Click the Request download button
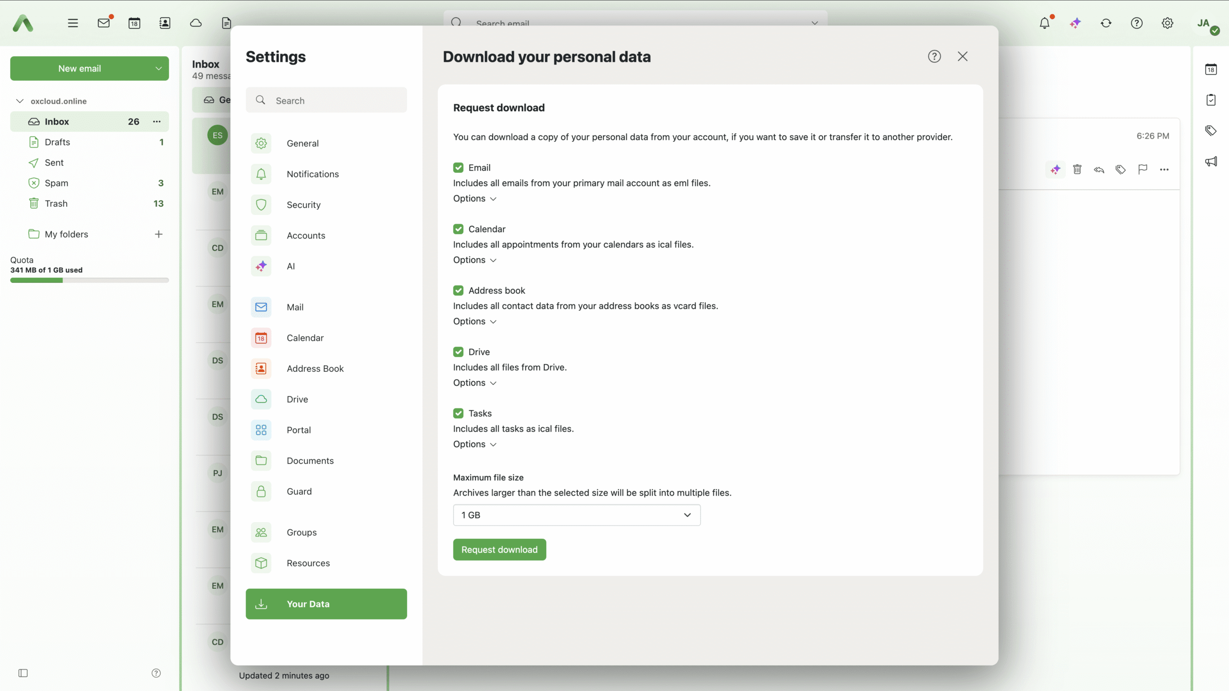Screen dimensions: 1229x691 [x=499, y=549]
